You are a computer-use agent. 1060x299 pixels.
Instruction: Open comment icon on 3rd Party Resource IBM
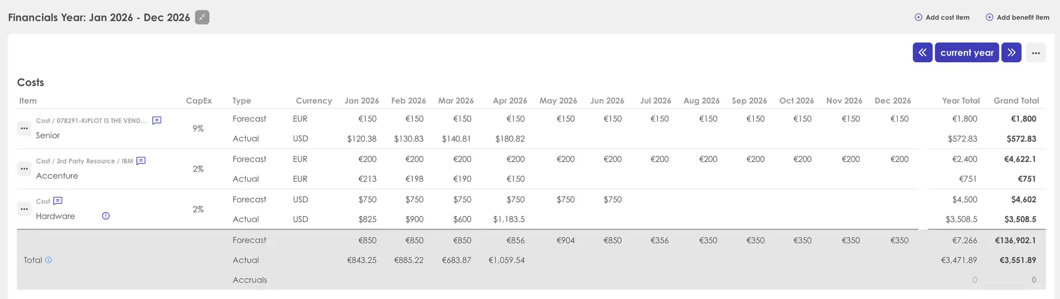click(x=141, y=161)
